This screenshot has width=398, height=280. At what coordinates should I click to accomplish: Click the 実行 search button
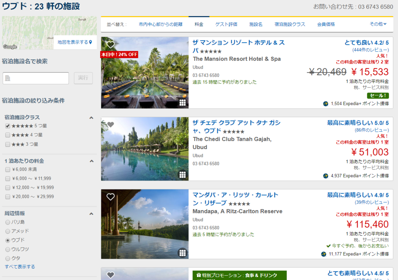coord(83,78)
